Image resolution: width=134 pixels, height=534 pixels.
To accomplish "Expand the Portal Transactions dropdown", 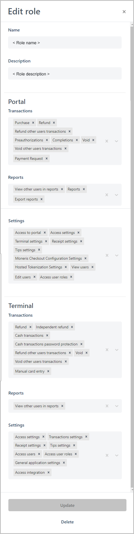I will [x=116, y=141].
